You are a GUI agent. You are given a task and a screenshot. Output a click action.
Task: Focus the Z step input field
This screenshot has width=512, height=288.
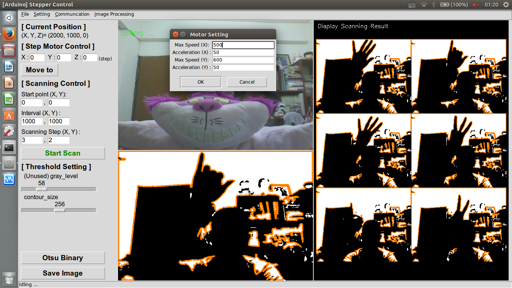tap(90, 57)
